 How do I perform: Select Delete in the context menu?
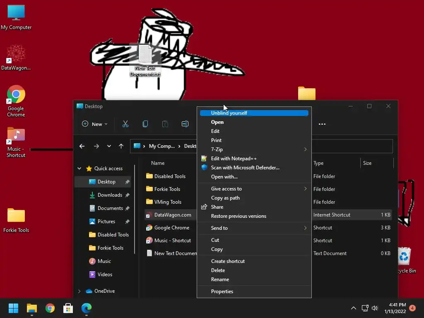[254, 270]
